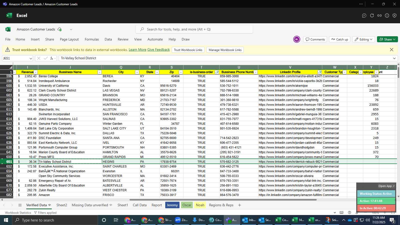The image size is (400, 225).
Task: Open the notification center icon
Action: point(392,220)
